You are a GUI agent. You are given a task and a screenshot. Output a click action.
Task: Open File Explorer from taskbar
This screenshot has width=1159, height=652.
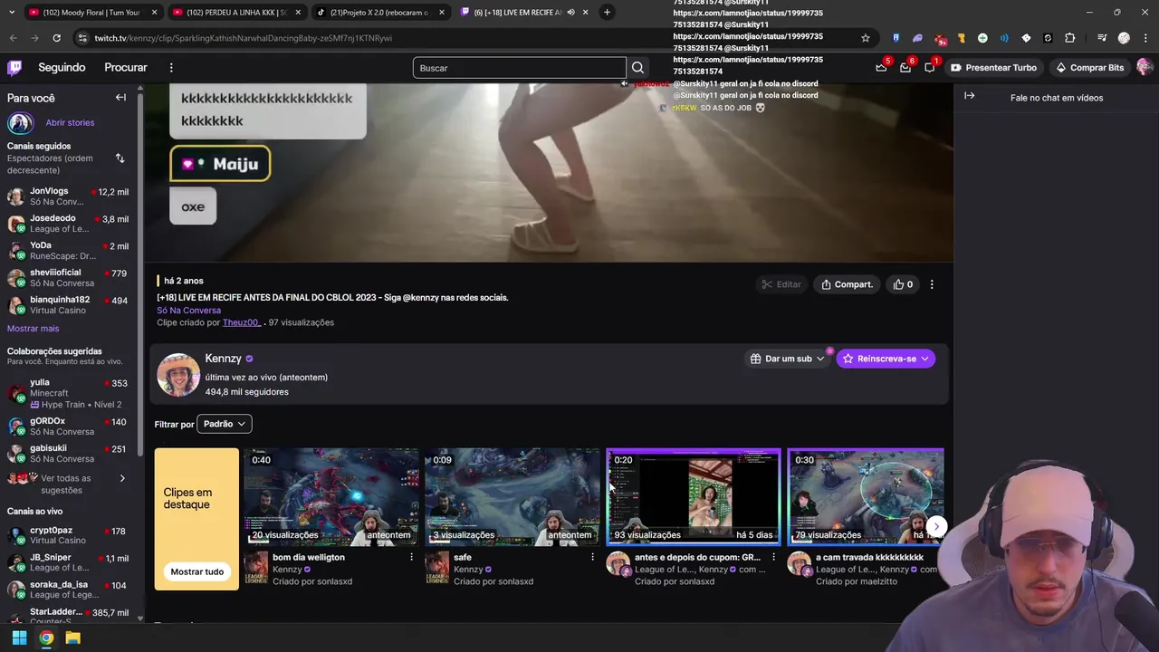(73, 638)
